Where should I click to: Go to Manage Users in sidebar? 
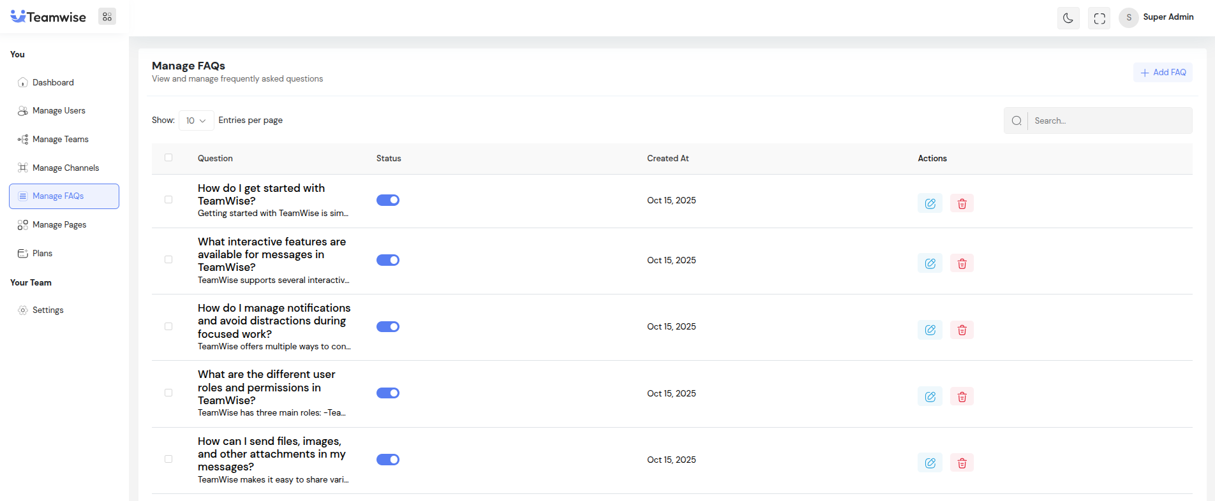pos(59,111)
